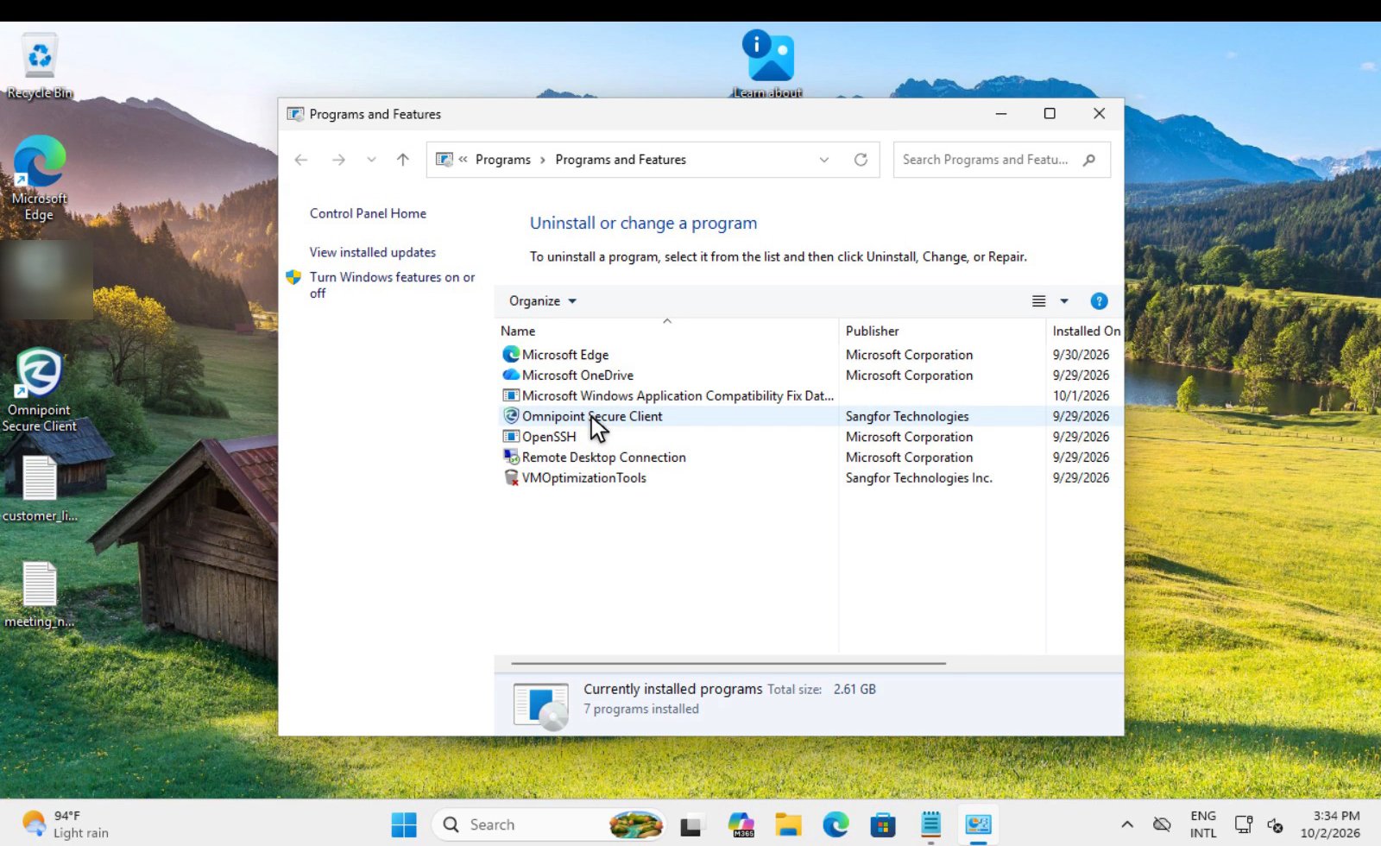Open Turn Windows features on or off

pyautogui.click(x=392, y=285)
